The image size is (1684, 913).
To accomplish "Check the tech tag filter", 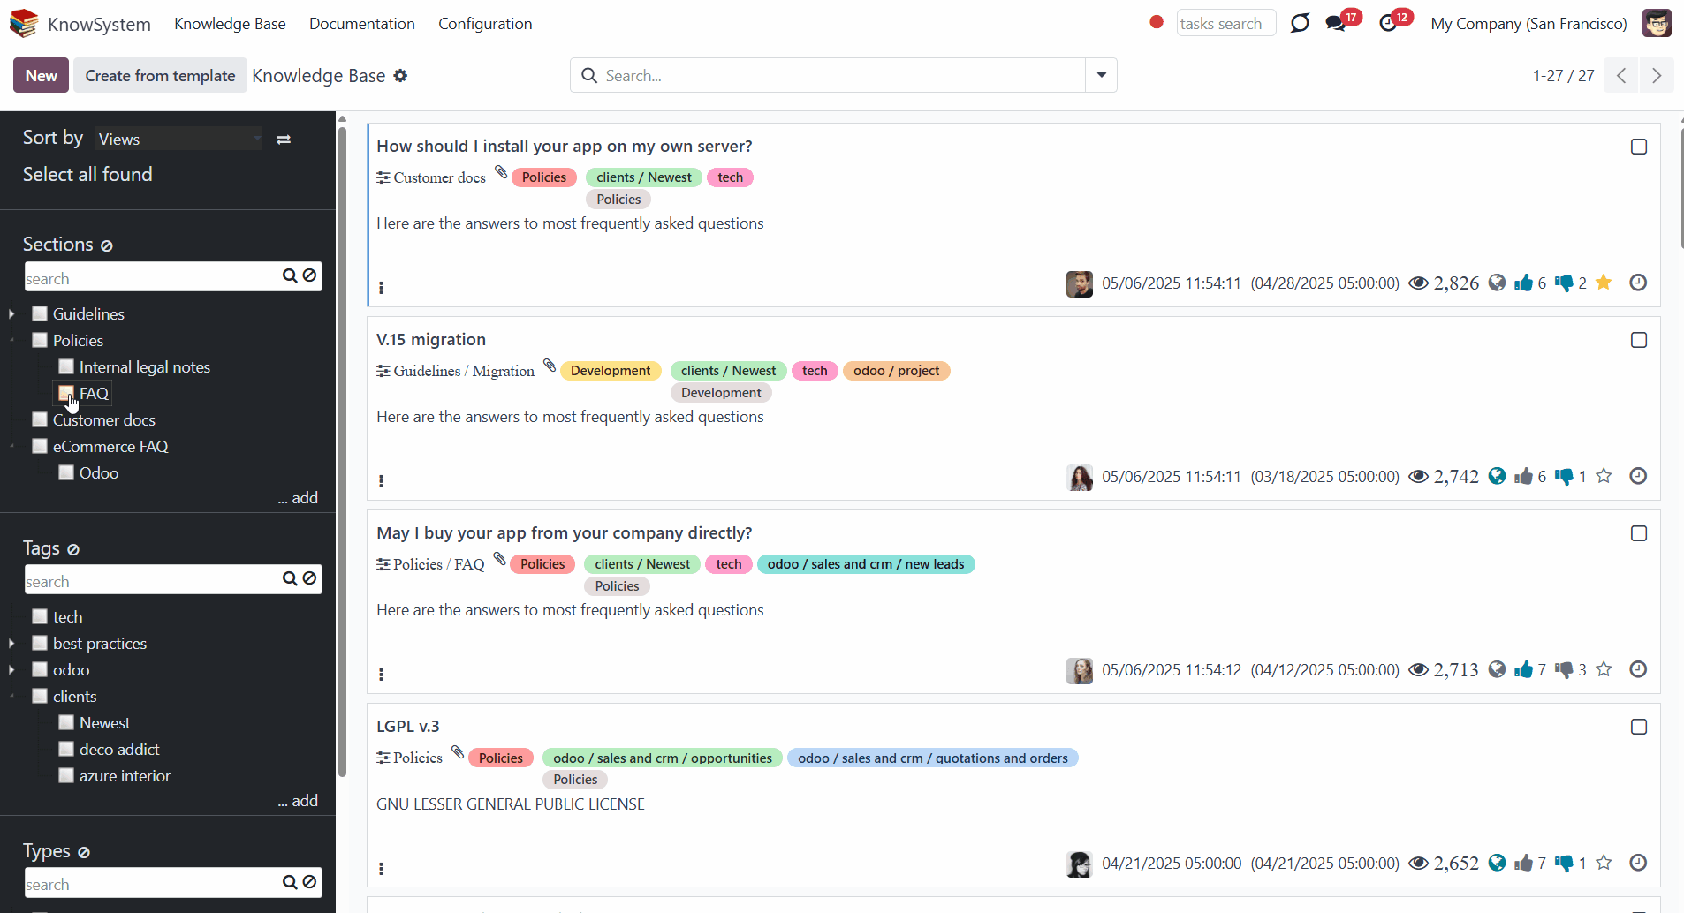I will [40, 616].
